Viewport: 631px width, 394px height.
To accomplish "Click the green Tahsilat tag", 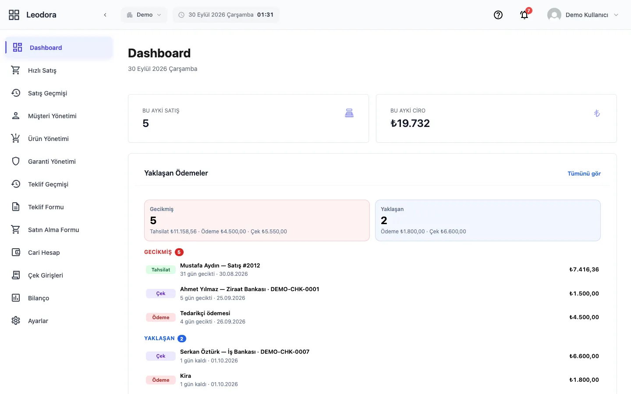I will click(161, 270).
